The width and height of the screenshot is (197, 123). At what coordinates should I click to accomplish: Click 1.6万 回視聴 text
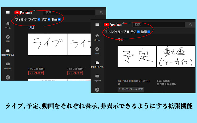[x=163, y=81]
